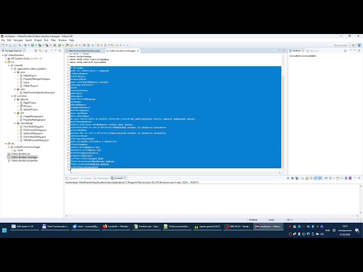Image resolution: width=363 pixels, height=272 pixels.
Task: Click the editor vertical scrollbar
Action: click(x=283, y=121)
